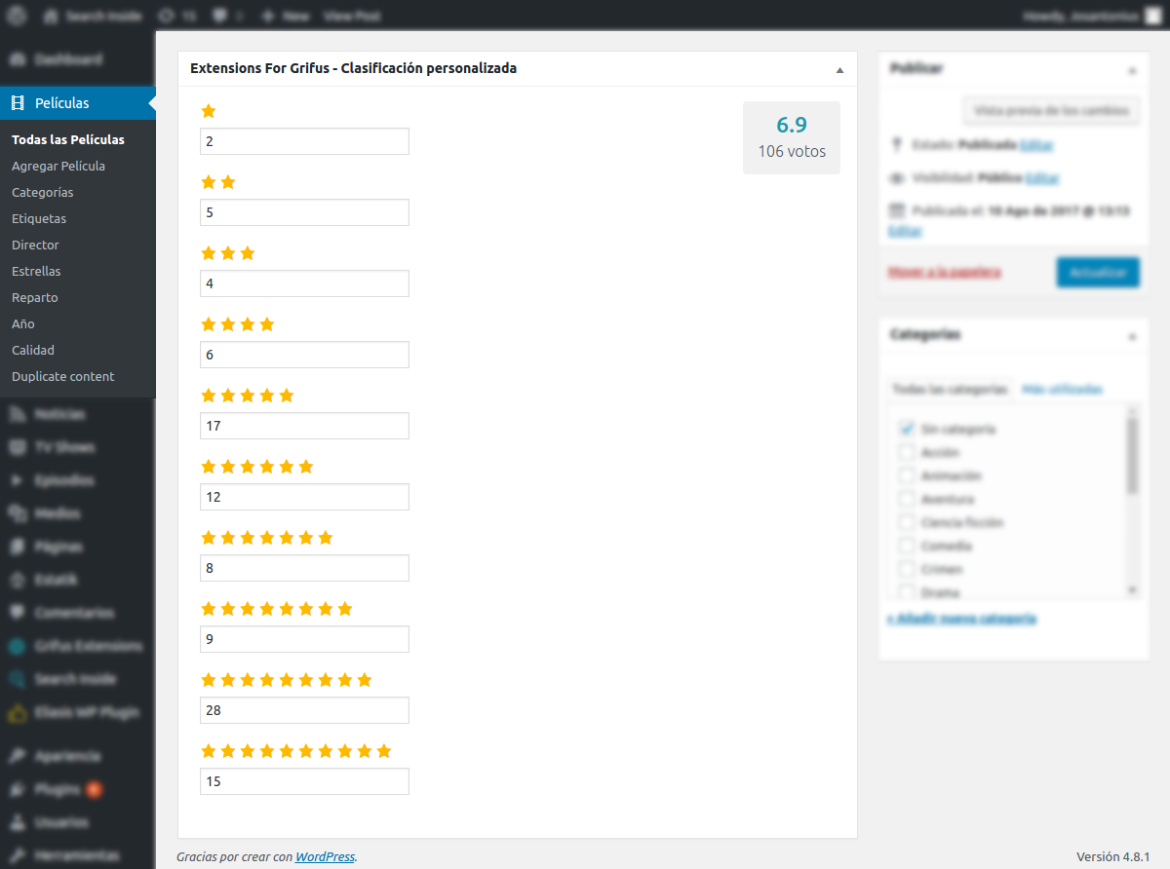Focus the one-star votes field with 2

(x=304, y=141)
